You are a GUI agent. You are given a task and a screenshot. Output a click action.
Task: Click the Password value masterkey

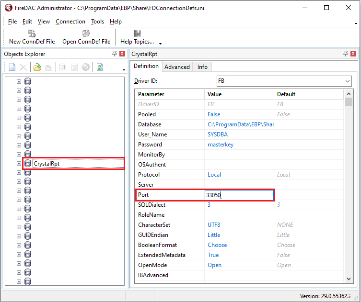(x=221, y=145)
